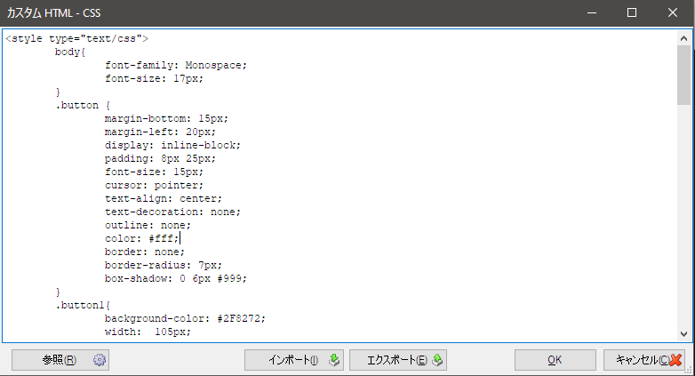Click on 'text-align: center;' line
This screenshot has width=695, height=376.
164,198
